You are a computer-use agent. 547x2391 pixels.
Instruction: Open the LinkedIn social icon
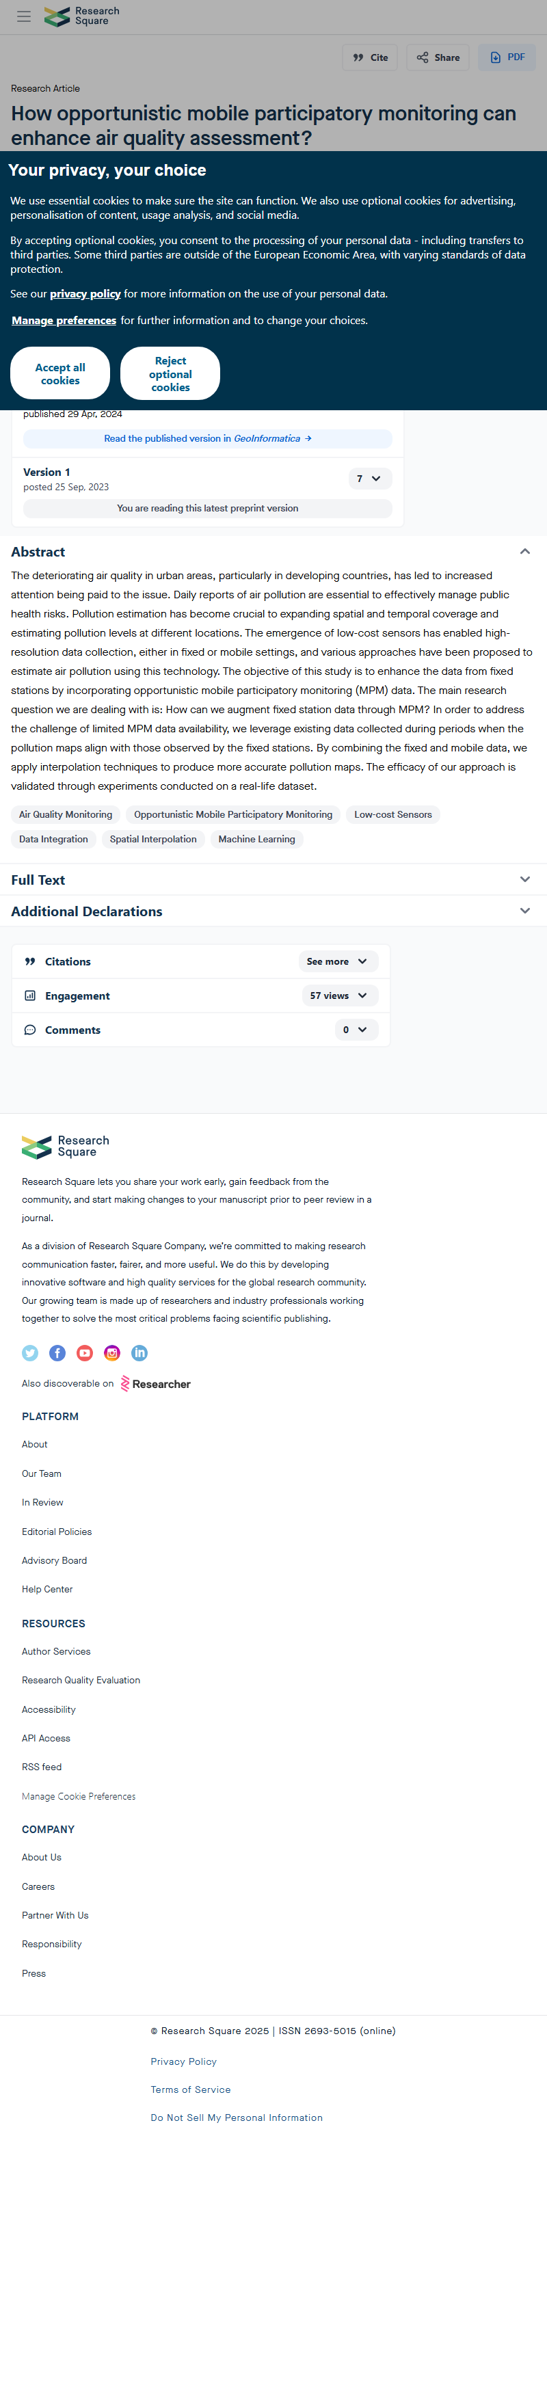click(139, 1353)
